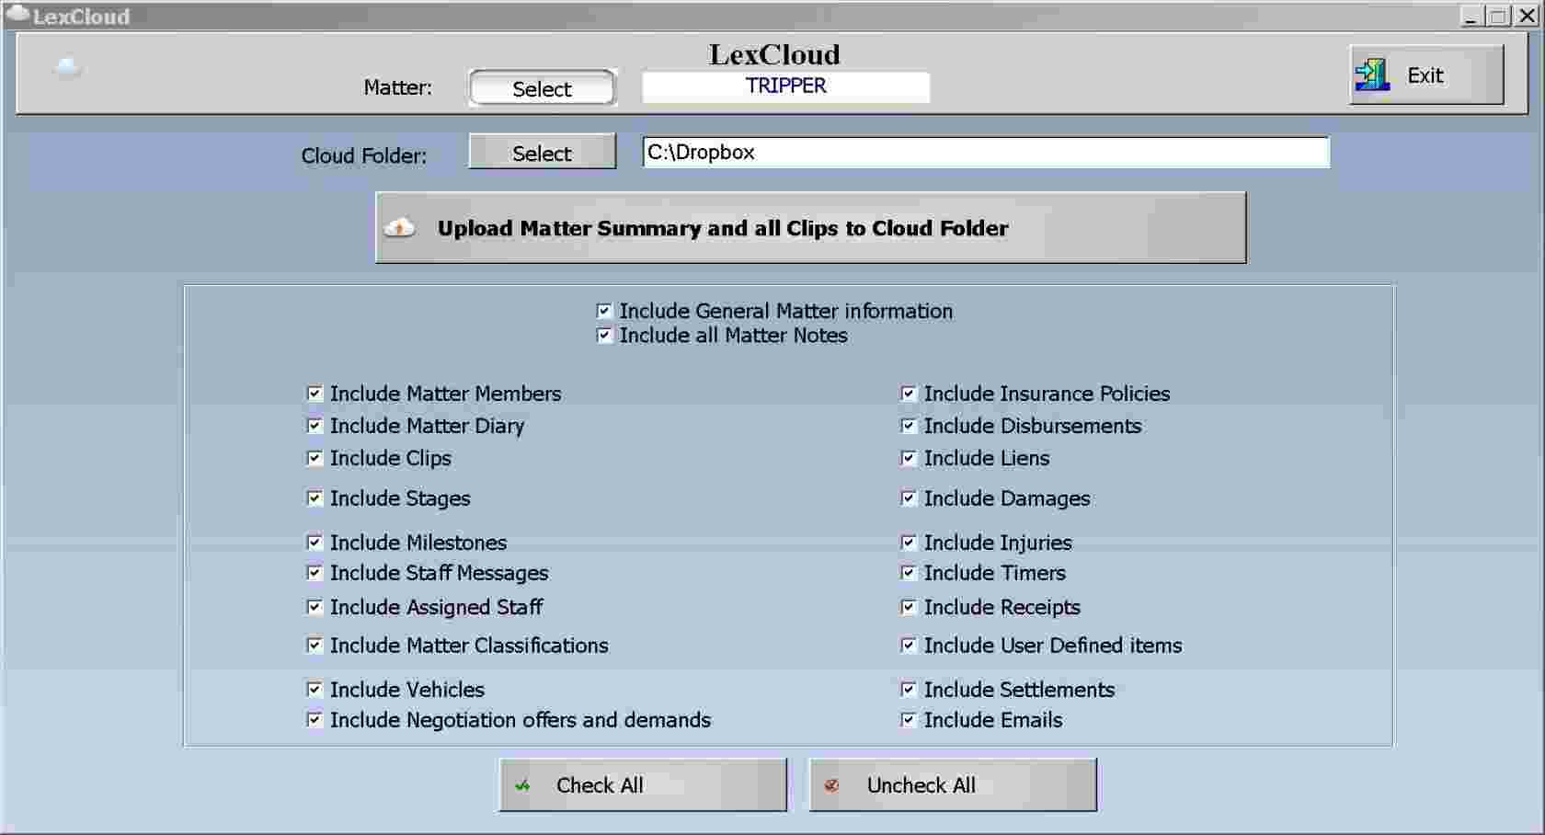Viewport: 1545px width, 835px height.
Task: Click the green check mark icon
Action: [x=522, y=785]
